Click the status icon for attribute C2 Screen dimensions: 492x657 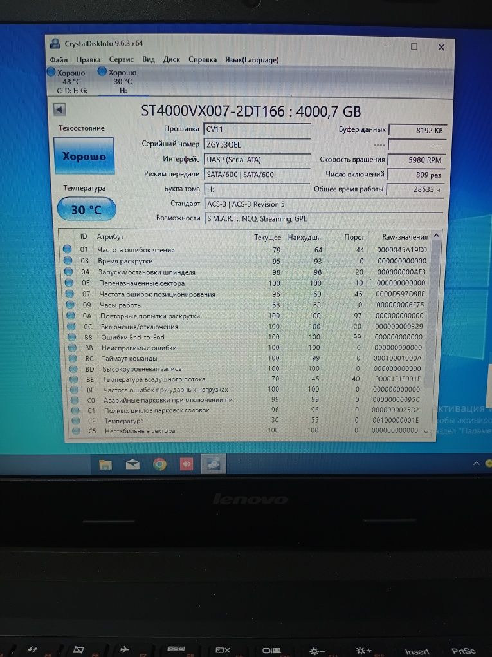point(76,420)
